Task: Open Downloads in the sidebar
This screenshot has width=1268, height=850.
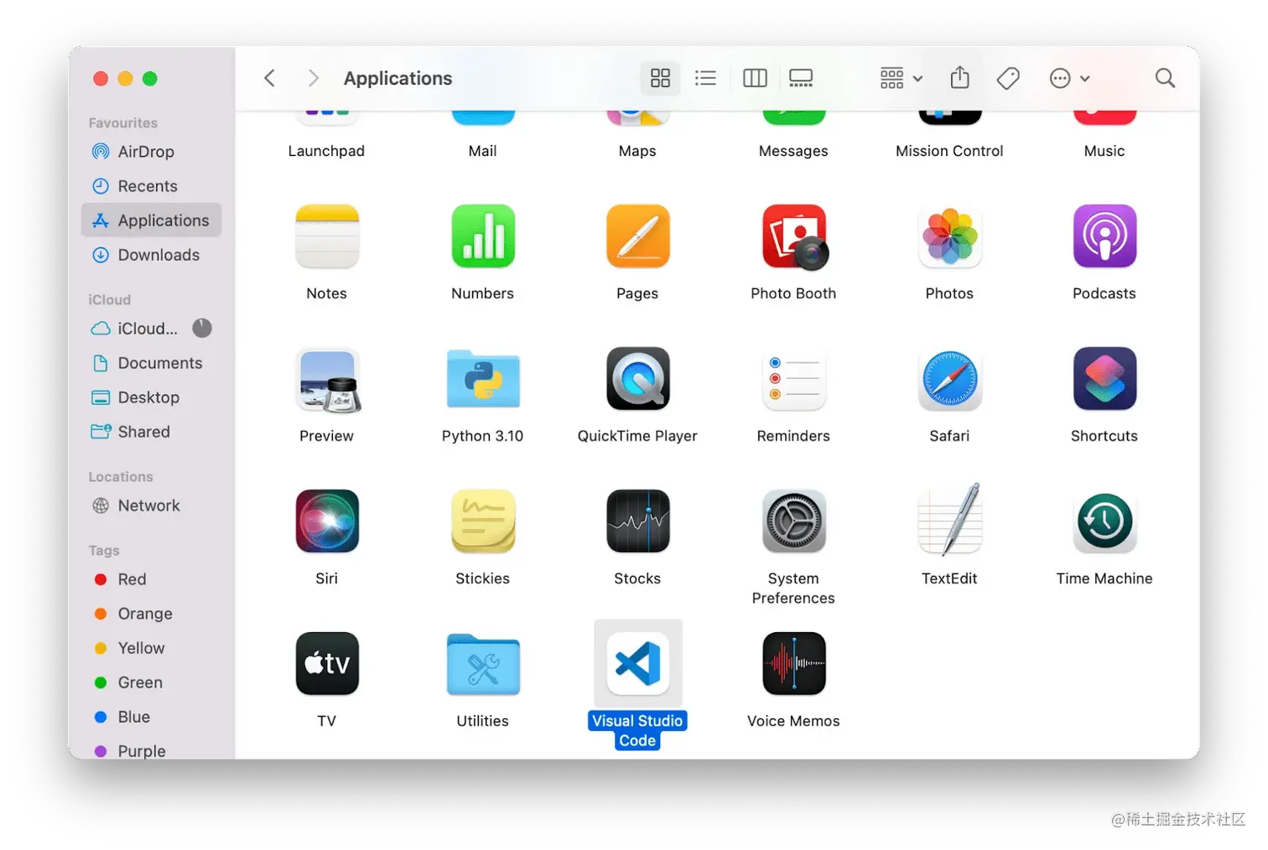Action: 152,255
